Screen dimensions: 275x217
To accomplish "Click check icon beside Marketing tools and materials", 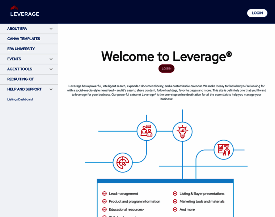I will coord(175,201).
